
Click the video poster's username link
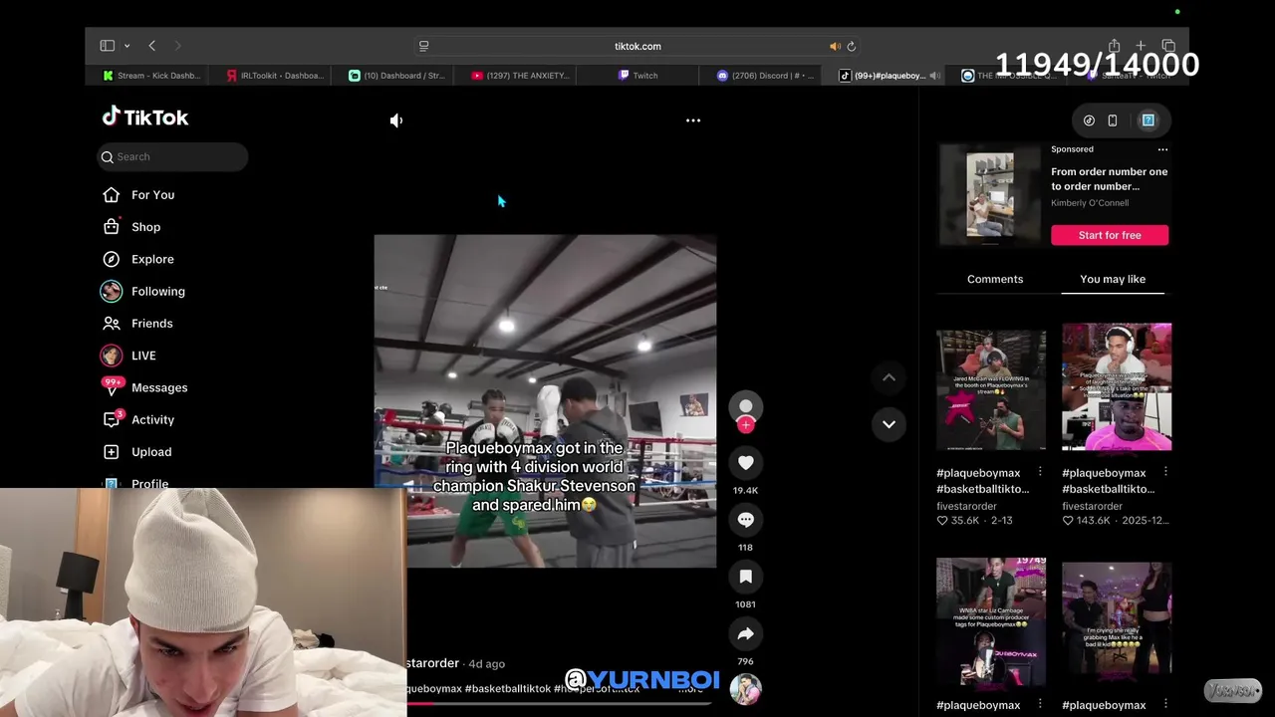coord(432,663)
